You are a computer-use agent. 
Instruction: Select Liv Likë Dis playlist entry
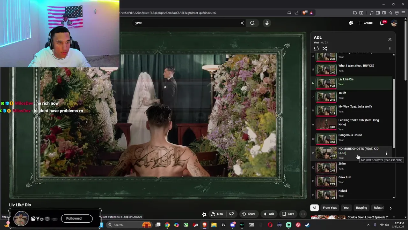pyautogui.click(x=352, y=83)
